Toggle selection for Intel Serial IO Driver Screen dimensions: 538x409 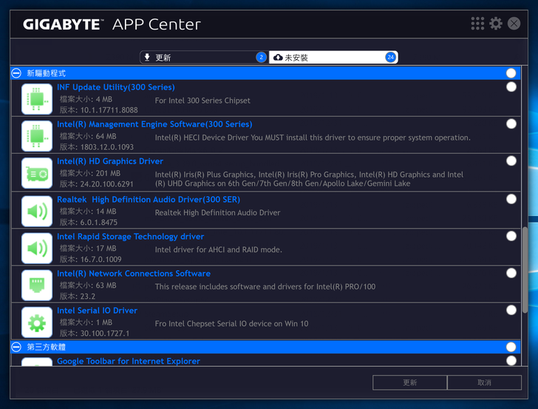point(511,310)
